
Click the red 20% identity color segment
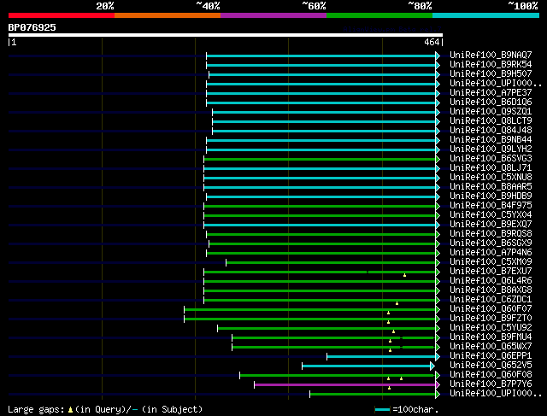pyautogui.click(x=62, y=15)
